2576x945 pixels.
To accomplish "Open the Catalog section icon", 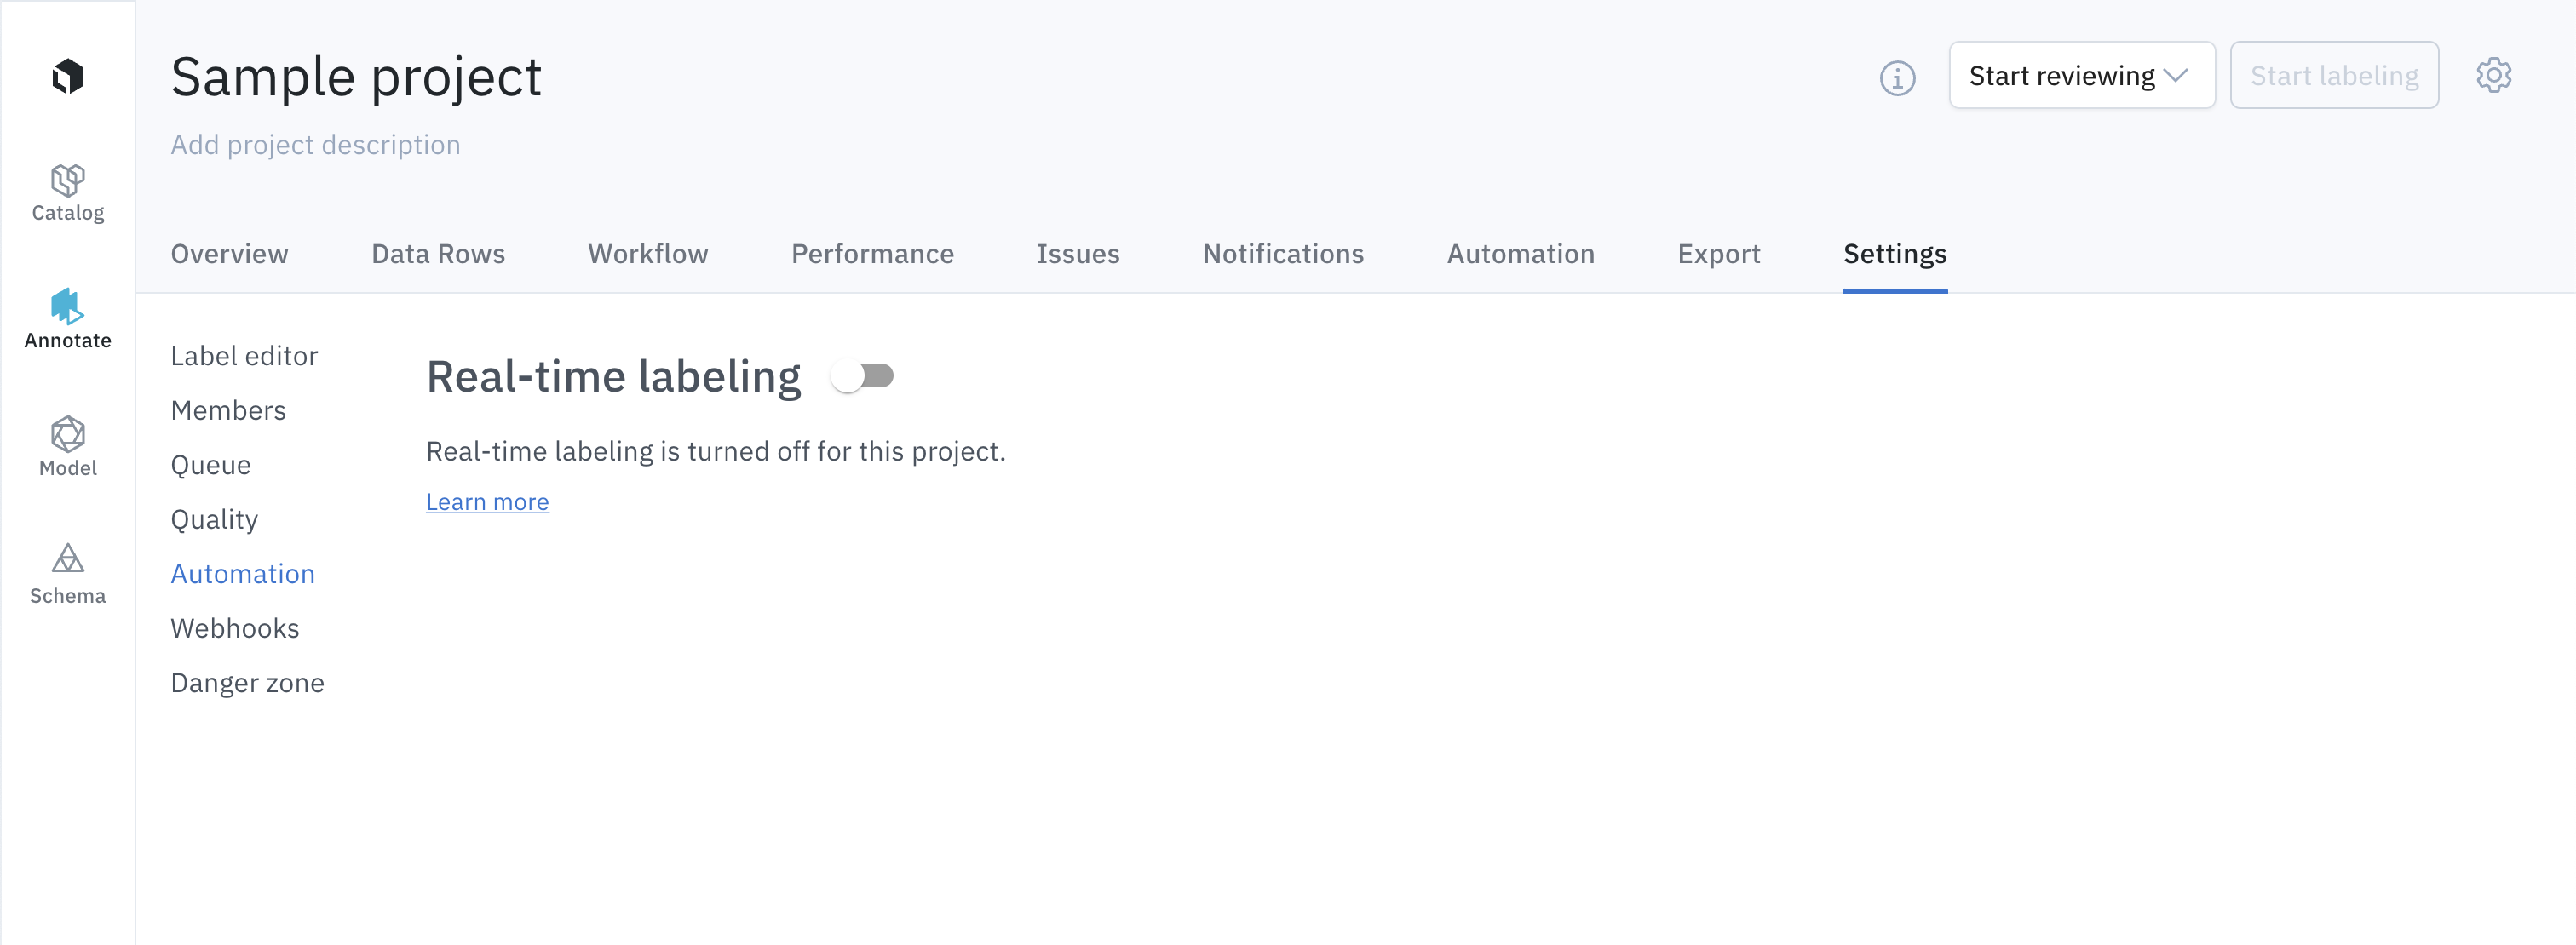I will point(68,182).
